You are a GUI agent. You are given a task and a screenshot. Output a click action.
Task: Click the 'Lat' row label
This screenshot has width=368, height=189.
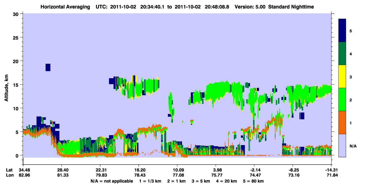[9, 170]
